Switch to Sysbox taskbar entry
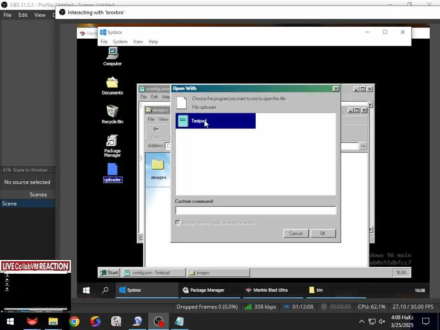440x330 pixels. coord(147,290)
